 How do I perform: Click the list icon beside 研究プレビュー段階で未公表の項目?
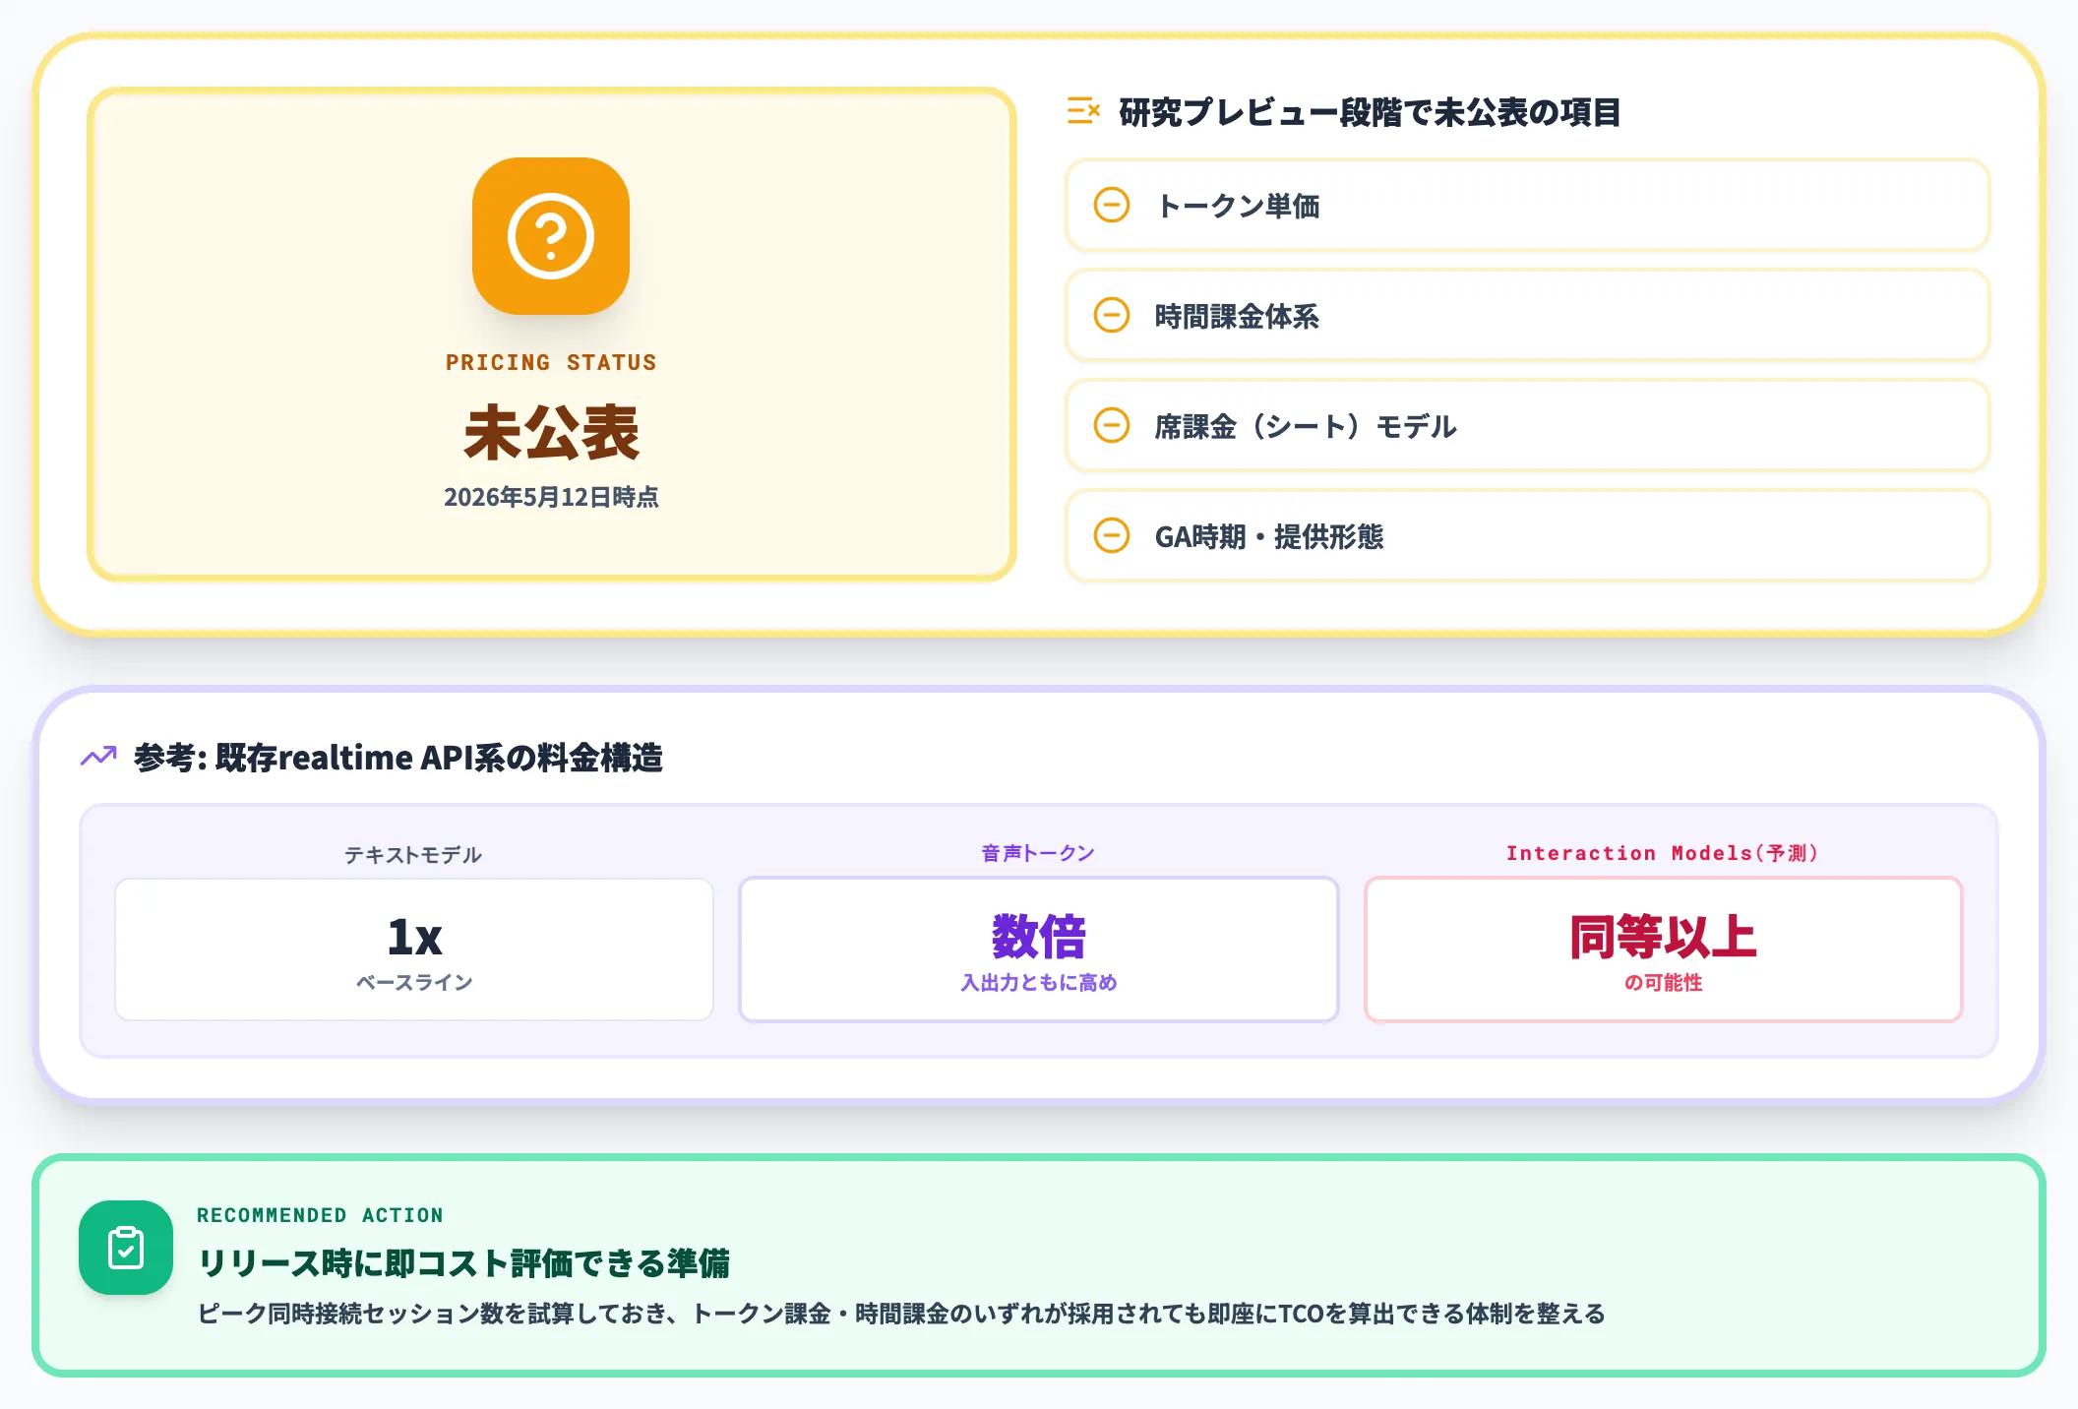pos(1083,111)
